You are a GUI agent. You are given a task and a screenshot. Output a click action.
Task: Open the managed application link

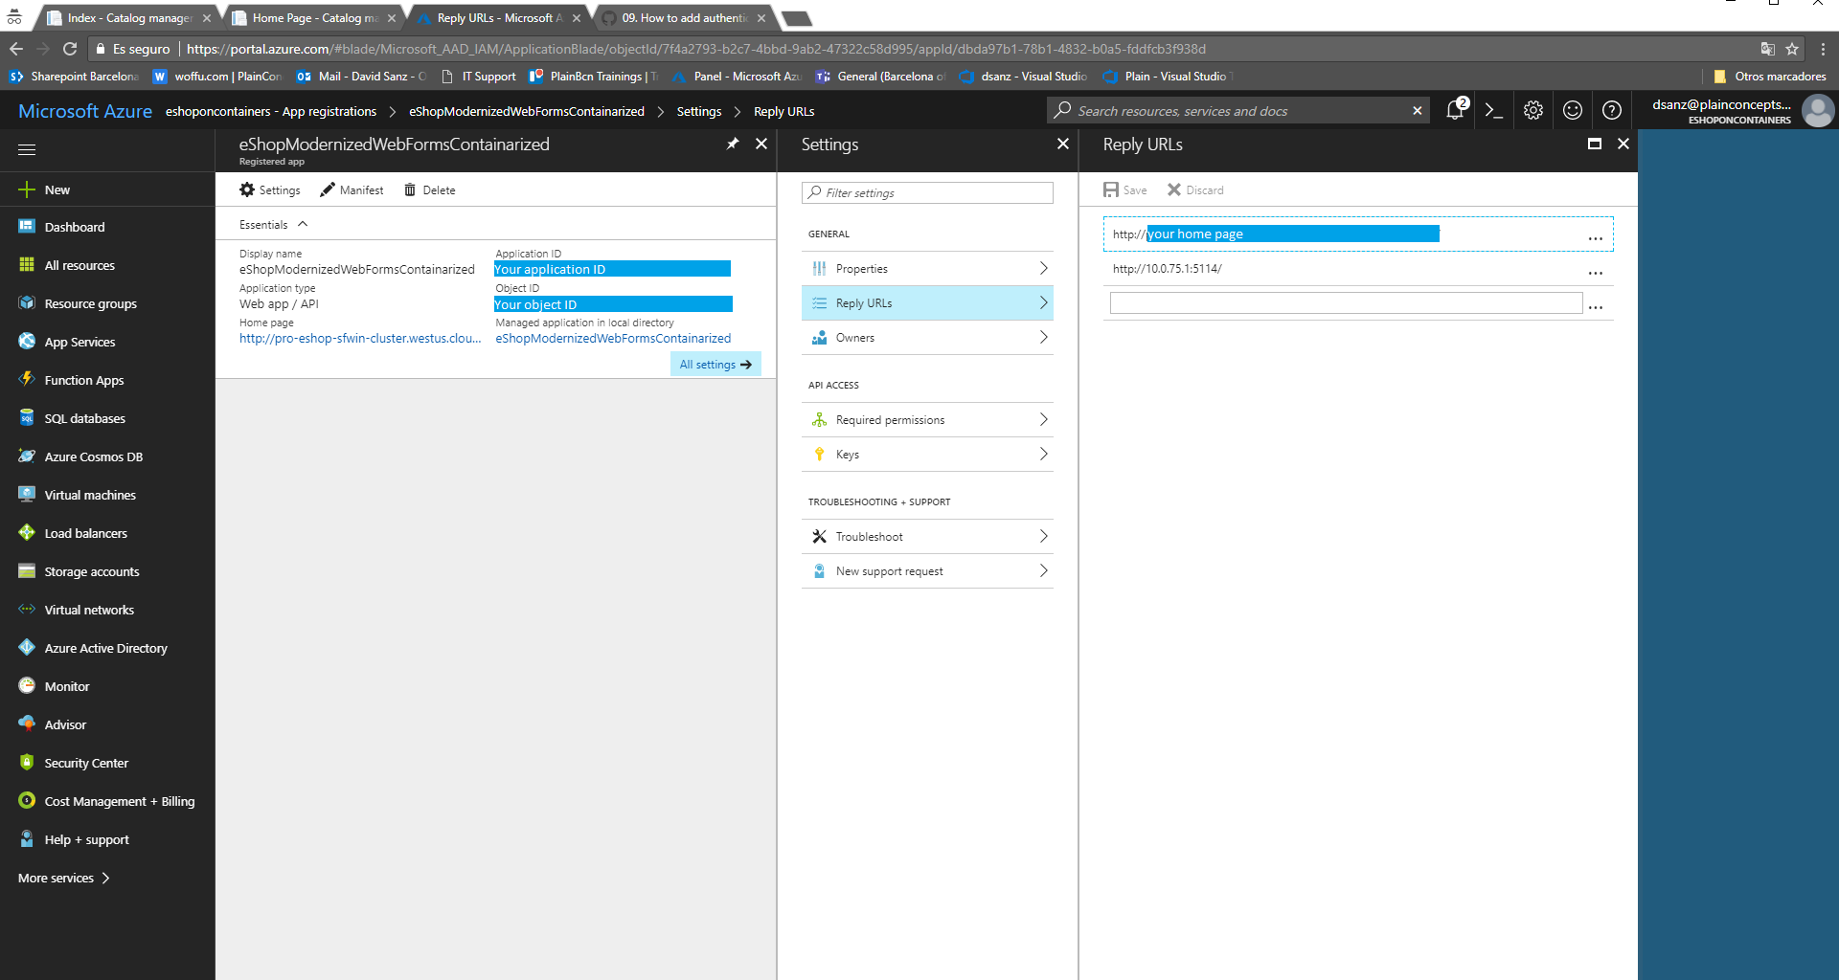613,338
